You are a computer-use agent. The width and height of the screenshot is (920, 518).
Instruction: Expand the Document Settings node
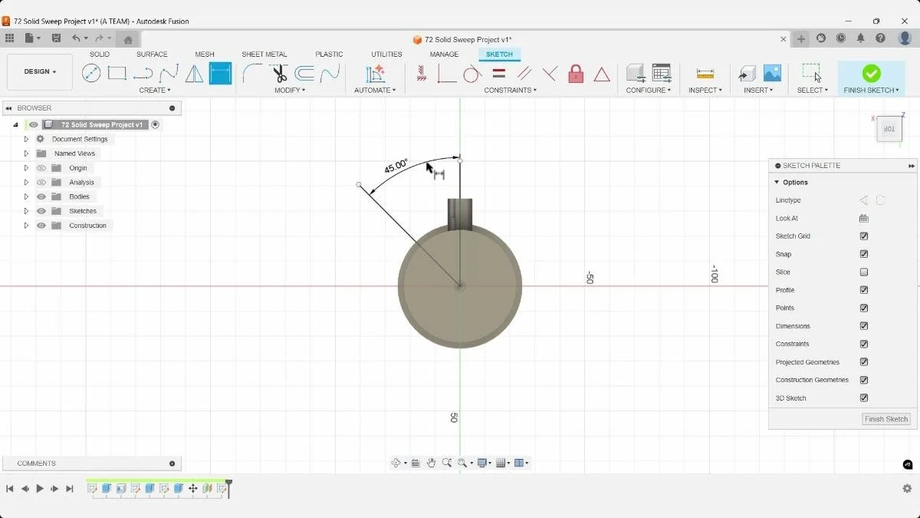[26, 139]
